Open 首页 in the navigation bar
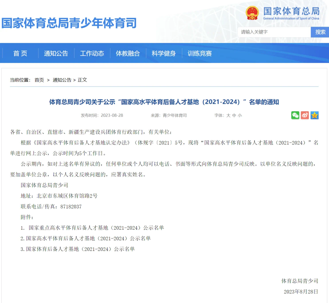Image resolution: width=329 pixels, height=303 pixels. (20, 53)
